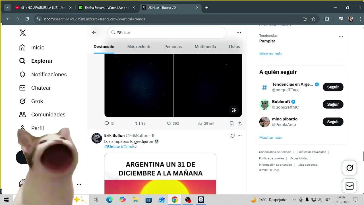Image resolution: width=364 pixels, height=205 pixels.
Task: Open the Política de Privacidad link
Action: point(312,152)
